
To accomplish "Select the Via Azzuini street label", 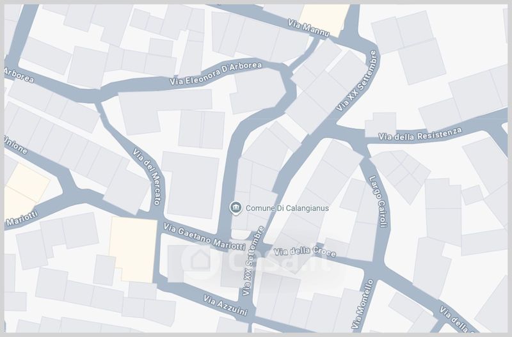I will tap(225, 306).
